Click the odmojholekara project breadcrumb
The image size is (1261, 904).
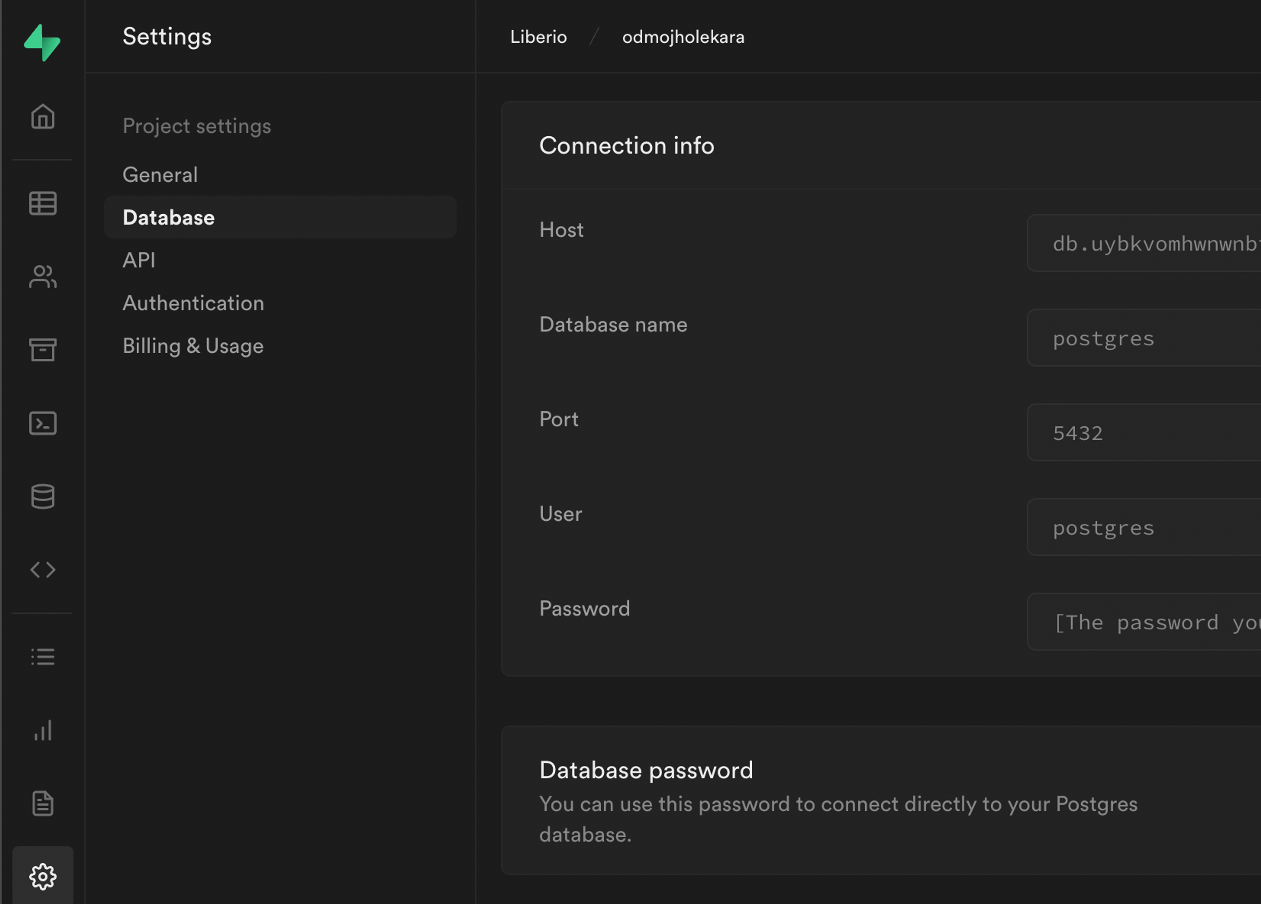[x=683, y=37]
